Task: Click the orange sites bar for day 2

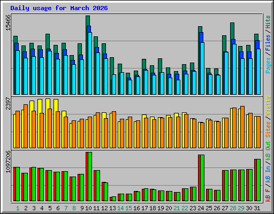Action: 26,126
